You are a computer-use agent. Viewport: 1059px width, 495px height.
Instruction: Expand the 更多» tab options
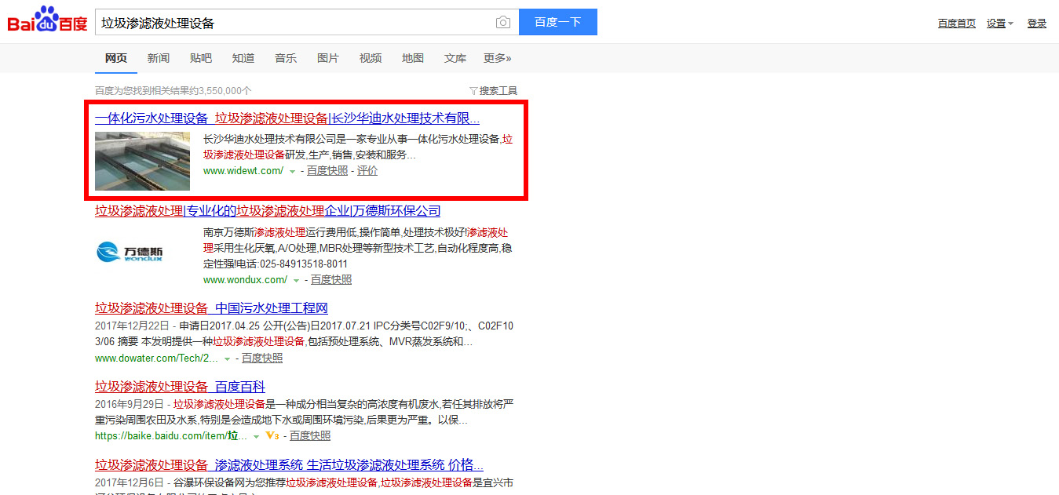497,58
